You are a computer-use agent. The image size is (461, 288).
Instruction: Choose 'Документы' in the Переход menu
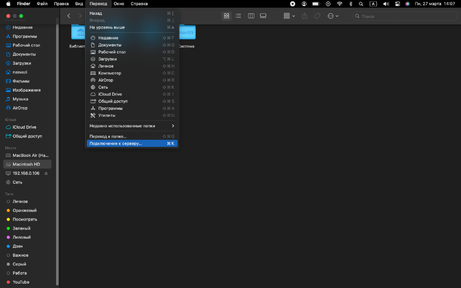point(132,45)
